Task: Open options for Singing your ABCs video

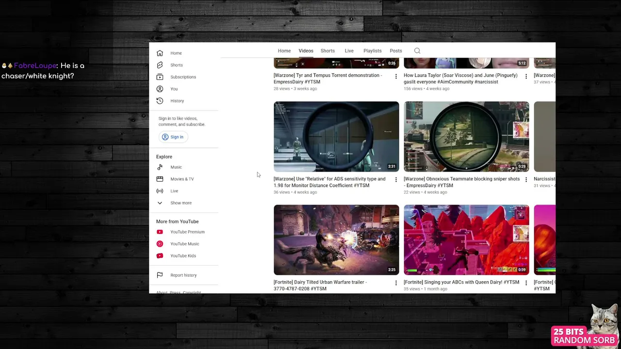Action: coord(526,283)
